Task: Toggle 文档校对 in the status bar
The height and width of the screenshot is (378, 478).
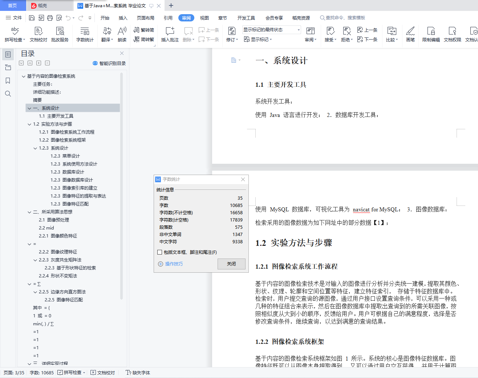Action: click(x=102, y=373)
